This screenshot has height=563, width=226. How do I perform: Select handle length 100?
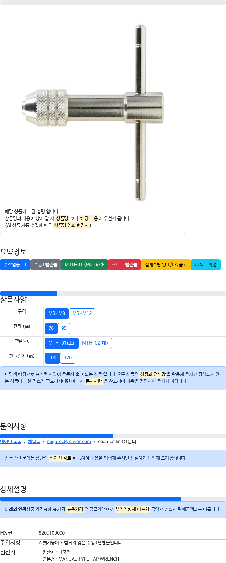[x=52, y=358]
